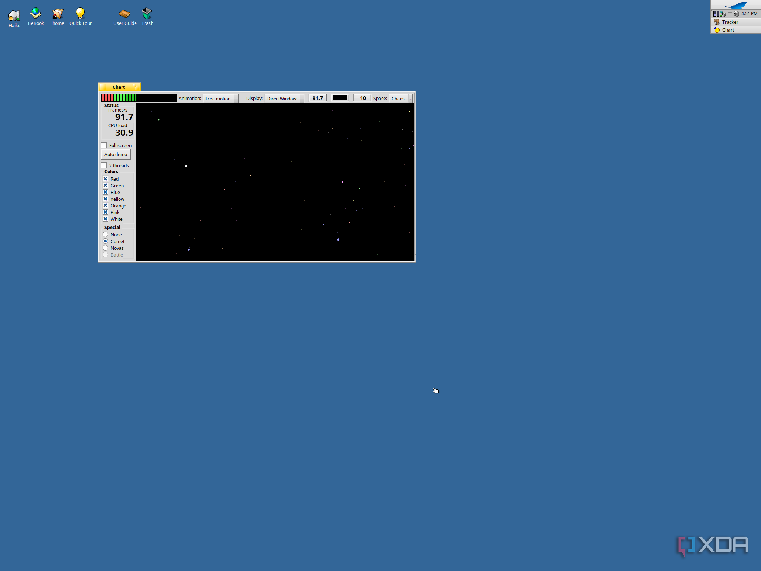Screen dimensions: 761x571
Task: Uncheck the White color checkbox
Action: coord(106,219)
